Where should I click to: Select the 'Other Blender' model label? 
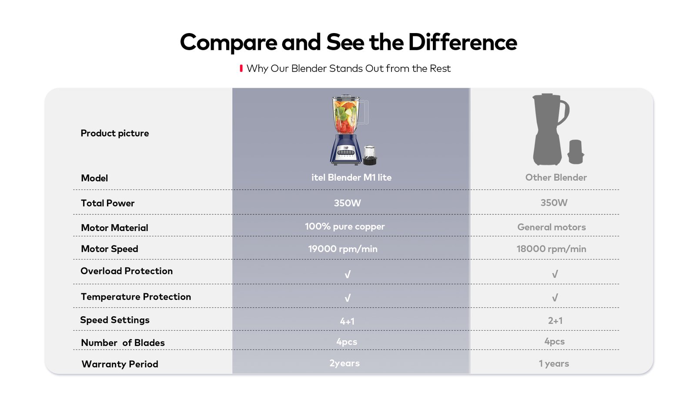point(556,178)
